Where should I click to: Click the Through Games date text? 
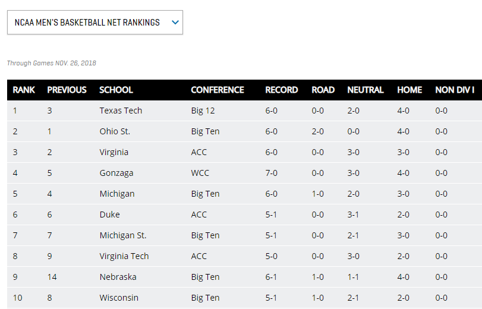[51, 63]
